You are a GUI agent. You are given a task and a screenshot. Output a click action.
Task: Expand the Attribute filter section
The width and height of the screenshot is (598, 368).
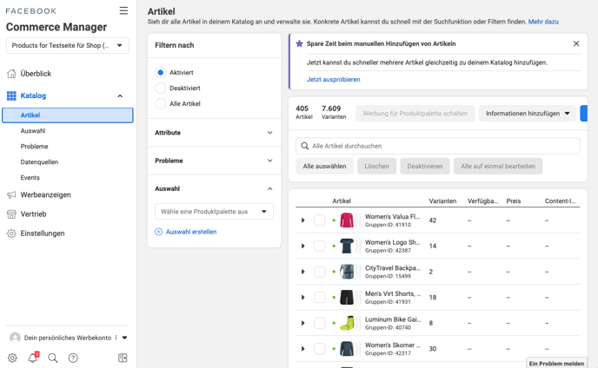214,133
